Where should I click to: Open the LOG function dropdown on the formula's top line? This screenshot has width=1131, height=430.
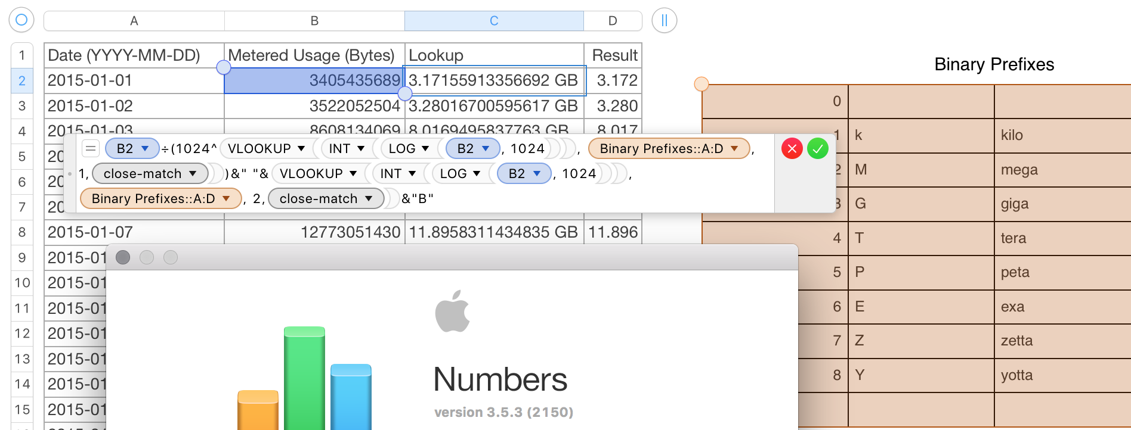425,148
